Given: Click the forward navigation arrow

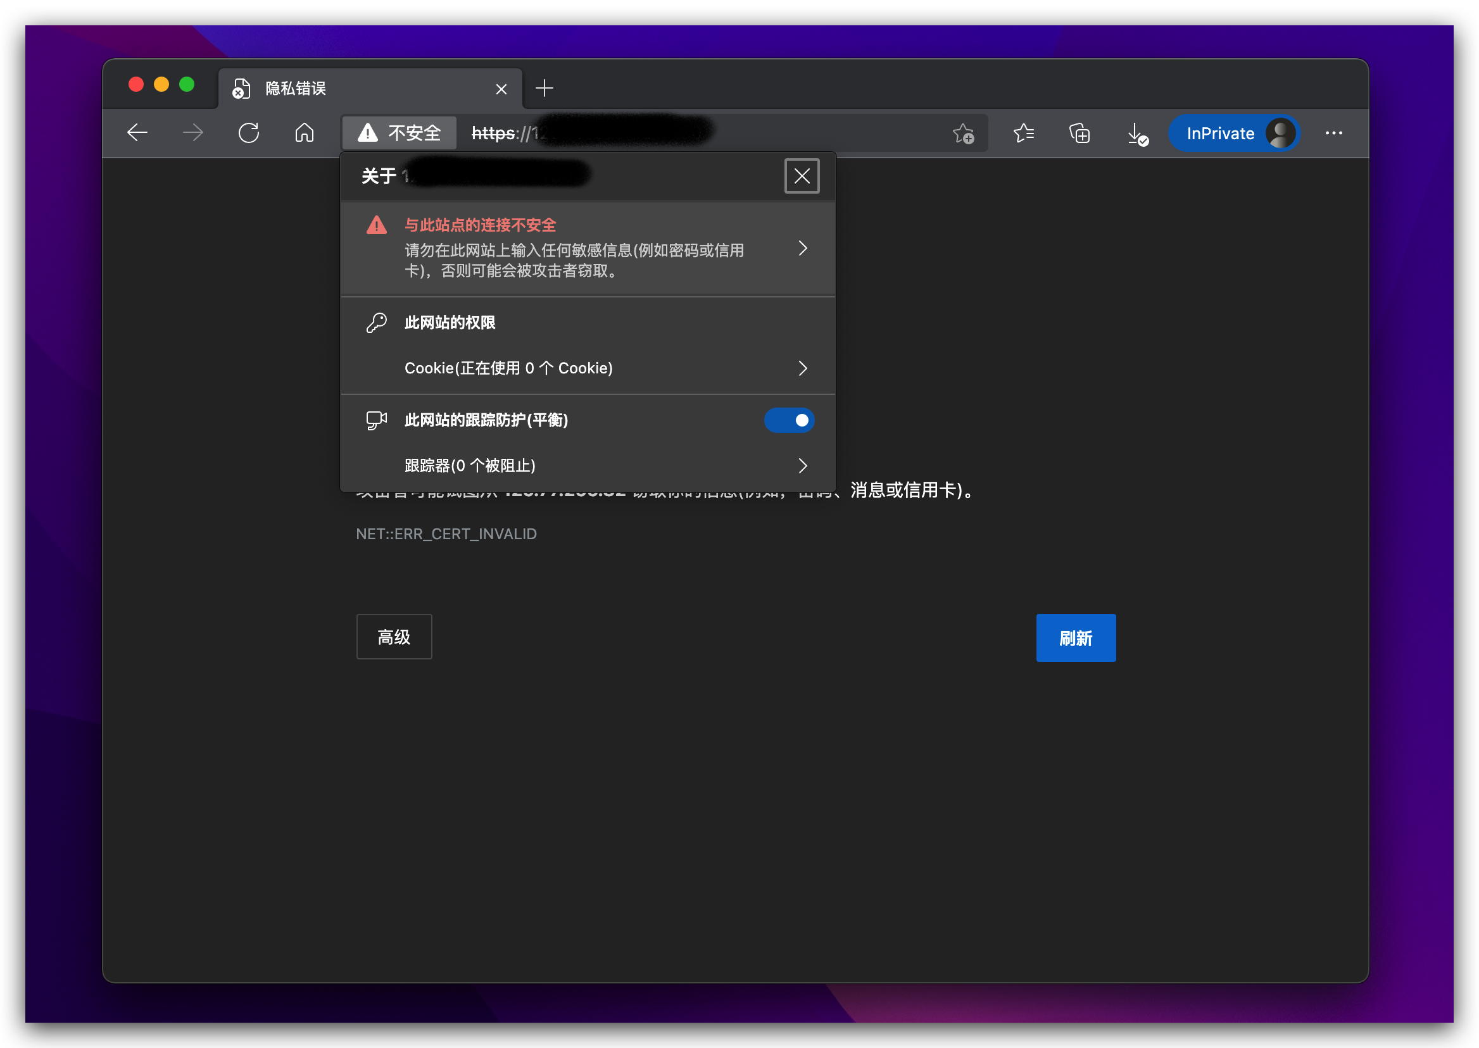Looking at the screenshot, I should [x=192, y=133].
